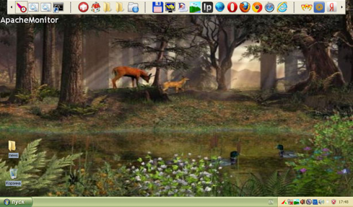Open the monitor with yellow screen icon
The image size is (353, 207).
170,7
